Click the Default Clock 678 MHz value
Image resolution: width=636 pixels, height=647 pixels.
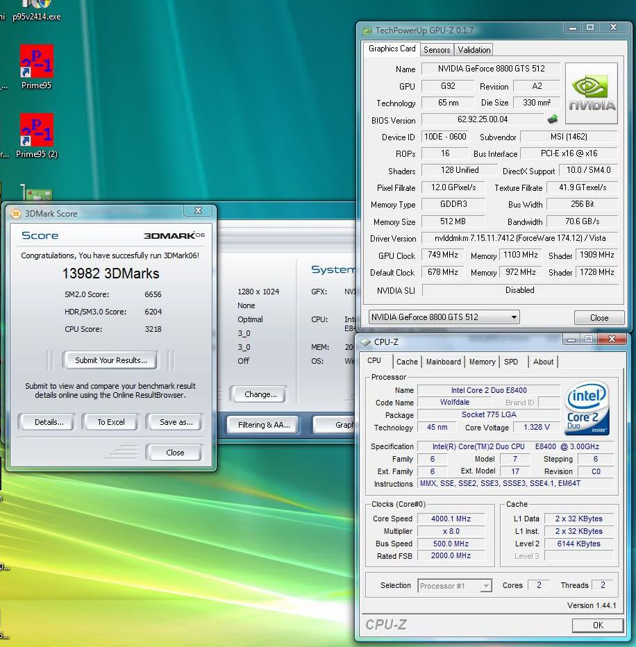(443, 272)
